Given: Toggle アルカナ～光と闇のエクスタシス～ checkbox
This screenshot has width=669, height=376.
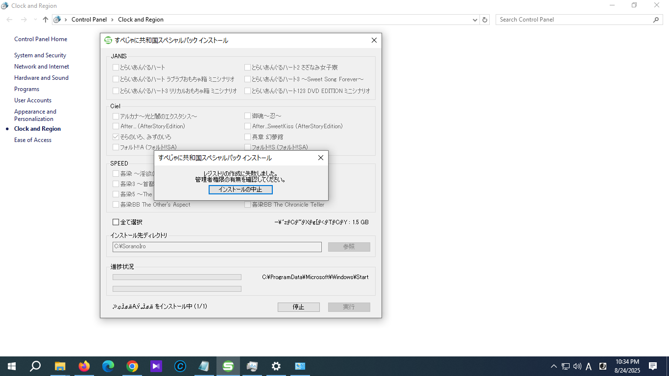Looking at the screenshot, I should point(116,117).
